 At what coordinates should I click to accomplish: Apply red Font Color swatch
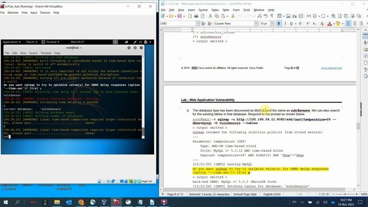tap(329, 24)
